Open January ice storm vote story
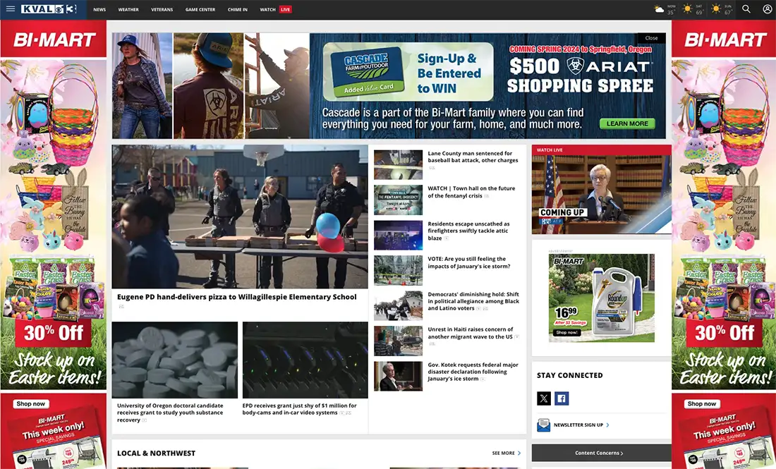Viewport: 776px width, 469px height. [468, 262]
